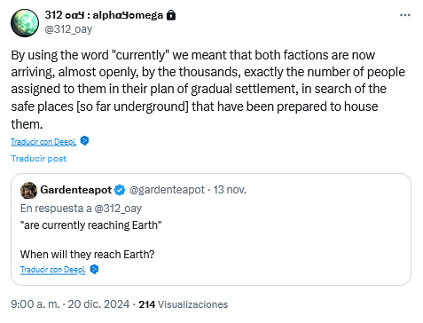Click Gardenteapot's blue verified badge
Screen dimensions: 423x323
tap(120, 190)
